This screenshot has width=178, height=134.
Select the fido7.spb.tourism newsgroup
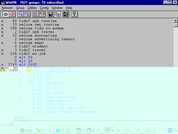click(38, 21)
